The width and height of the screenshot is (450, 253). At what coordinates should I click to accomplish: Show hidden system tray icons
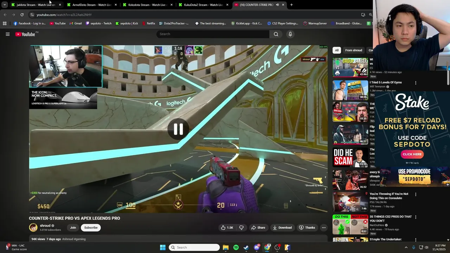[406, 247]
